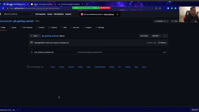Open the footer About link
Image resolution: width=199 pixels, height=112 pixels.
(144, 67)
